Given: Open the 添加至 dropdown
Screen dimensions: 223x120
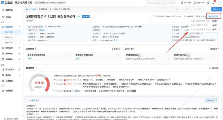Looking at the screenshot, I should [x=213, y=16].
